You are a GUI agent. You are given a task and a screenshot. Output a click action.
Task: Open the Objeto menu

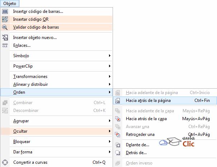(x=10, y=3)
